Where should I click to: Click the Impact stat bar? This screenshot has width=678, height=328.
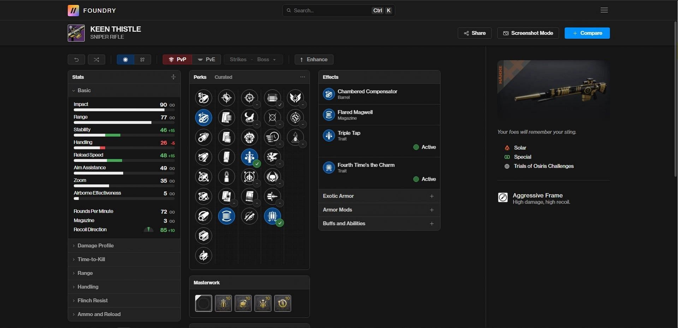[124, 110]
